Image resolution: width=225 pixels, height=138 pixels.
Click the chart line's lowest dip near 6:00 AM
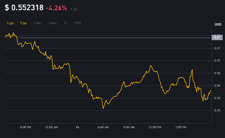[103, 108]
